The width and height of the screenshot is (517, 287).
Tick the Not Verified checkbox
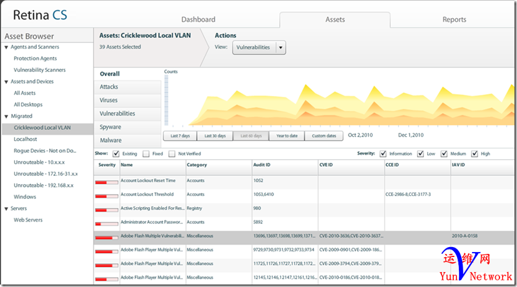click(x=173, y=153)
